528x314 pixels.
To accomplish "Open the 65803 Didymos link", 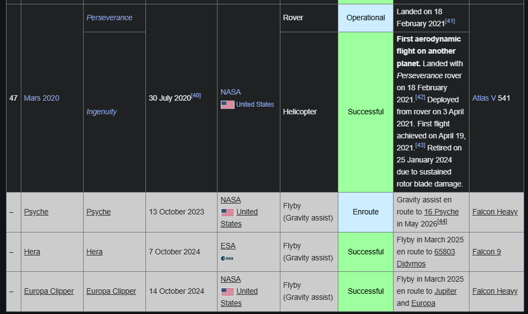I will [x=426, y=258].
